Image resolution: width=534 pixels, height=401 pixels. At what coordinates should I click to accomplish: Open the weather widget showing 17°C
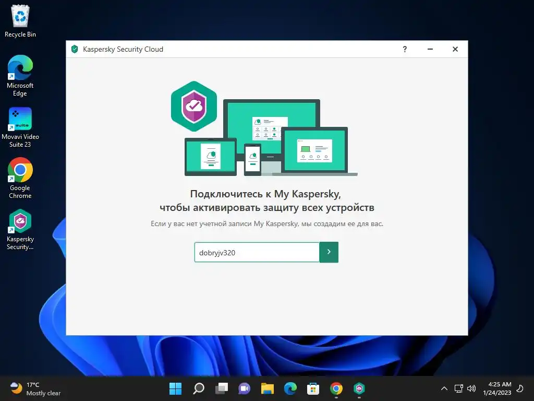(x=35, y=388)
